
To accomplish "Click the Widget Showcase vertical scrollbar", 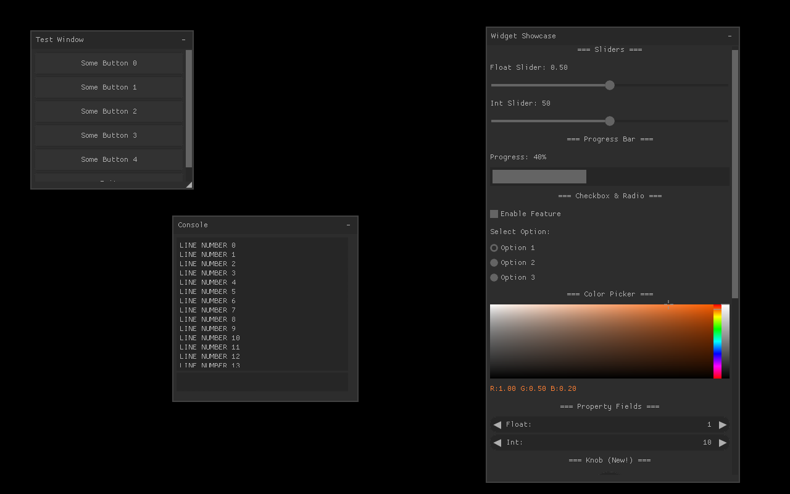I will pos(735,174).
